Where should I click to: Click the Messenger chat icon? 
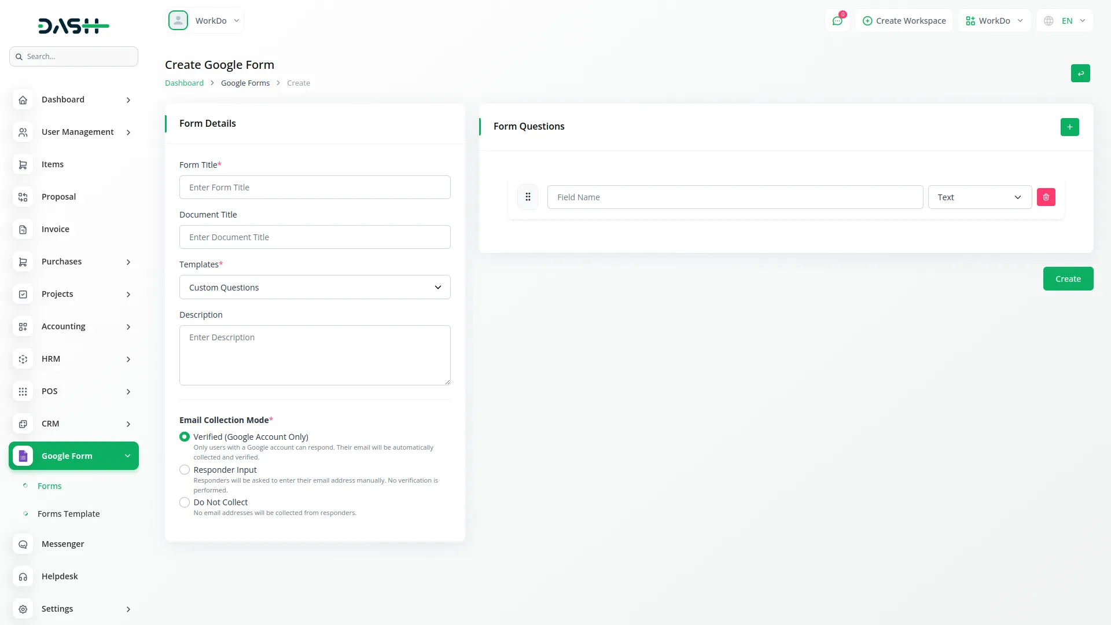23,544
